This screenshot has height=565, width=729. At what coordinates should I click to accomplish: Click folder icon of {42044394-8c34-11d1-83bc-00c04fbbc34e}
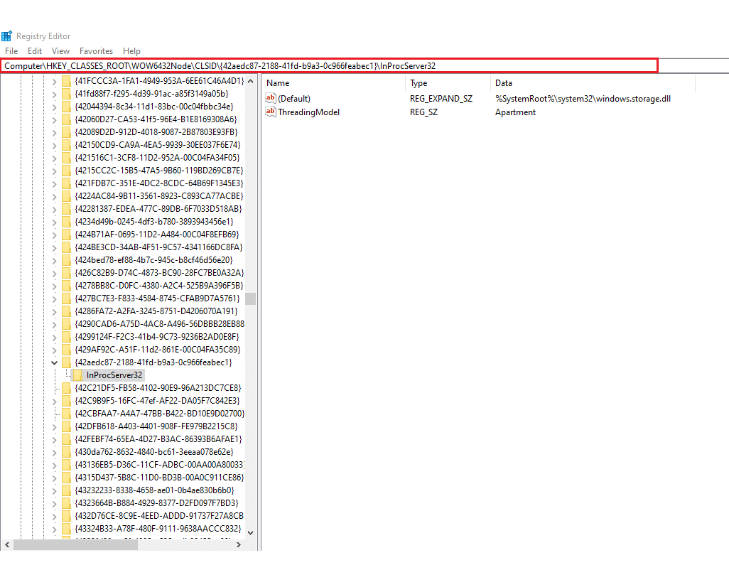pos(66,107)
